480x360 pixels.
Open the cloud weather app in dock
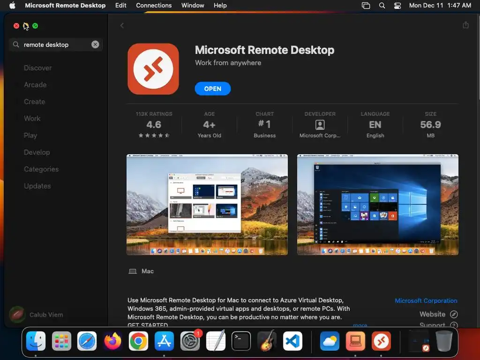click(x=330, y=341)
